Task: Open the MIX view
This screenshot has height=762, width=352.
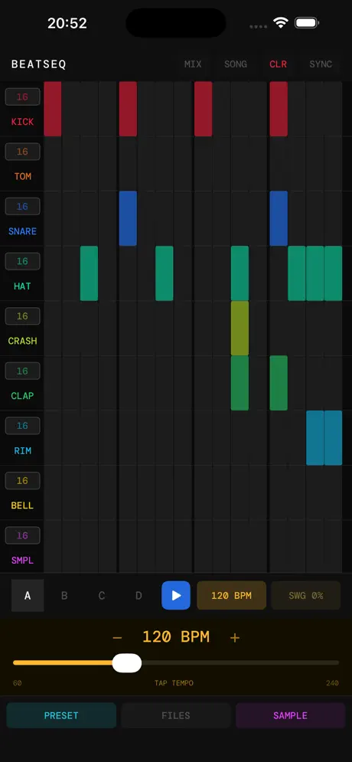Action: [x=193, y=64]
